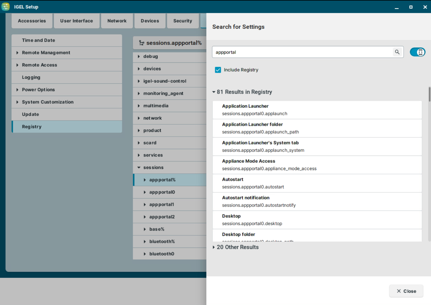Click the tree icon beside sessions.appportal% header
This screenshot has height=305, width=431.
point(142,43)
